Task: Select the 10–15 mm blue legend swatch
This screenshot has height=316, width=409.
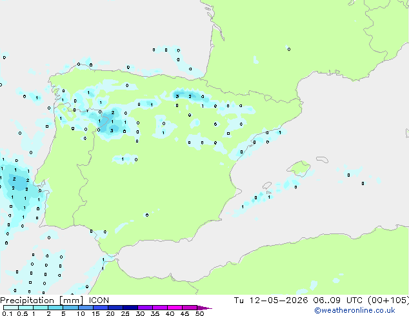Action: pos(86,308)
